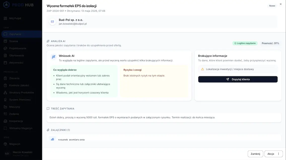Screen dimensions: 286x160
Task: Open System Premiowy award icon
Action: click(x=5, y=100)
